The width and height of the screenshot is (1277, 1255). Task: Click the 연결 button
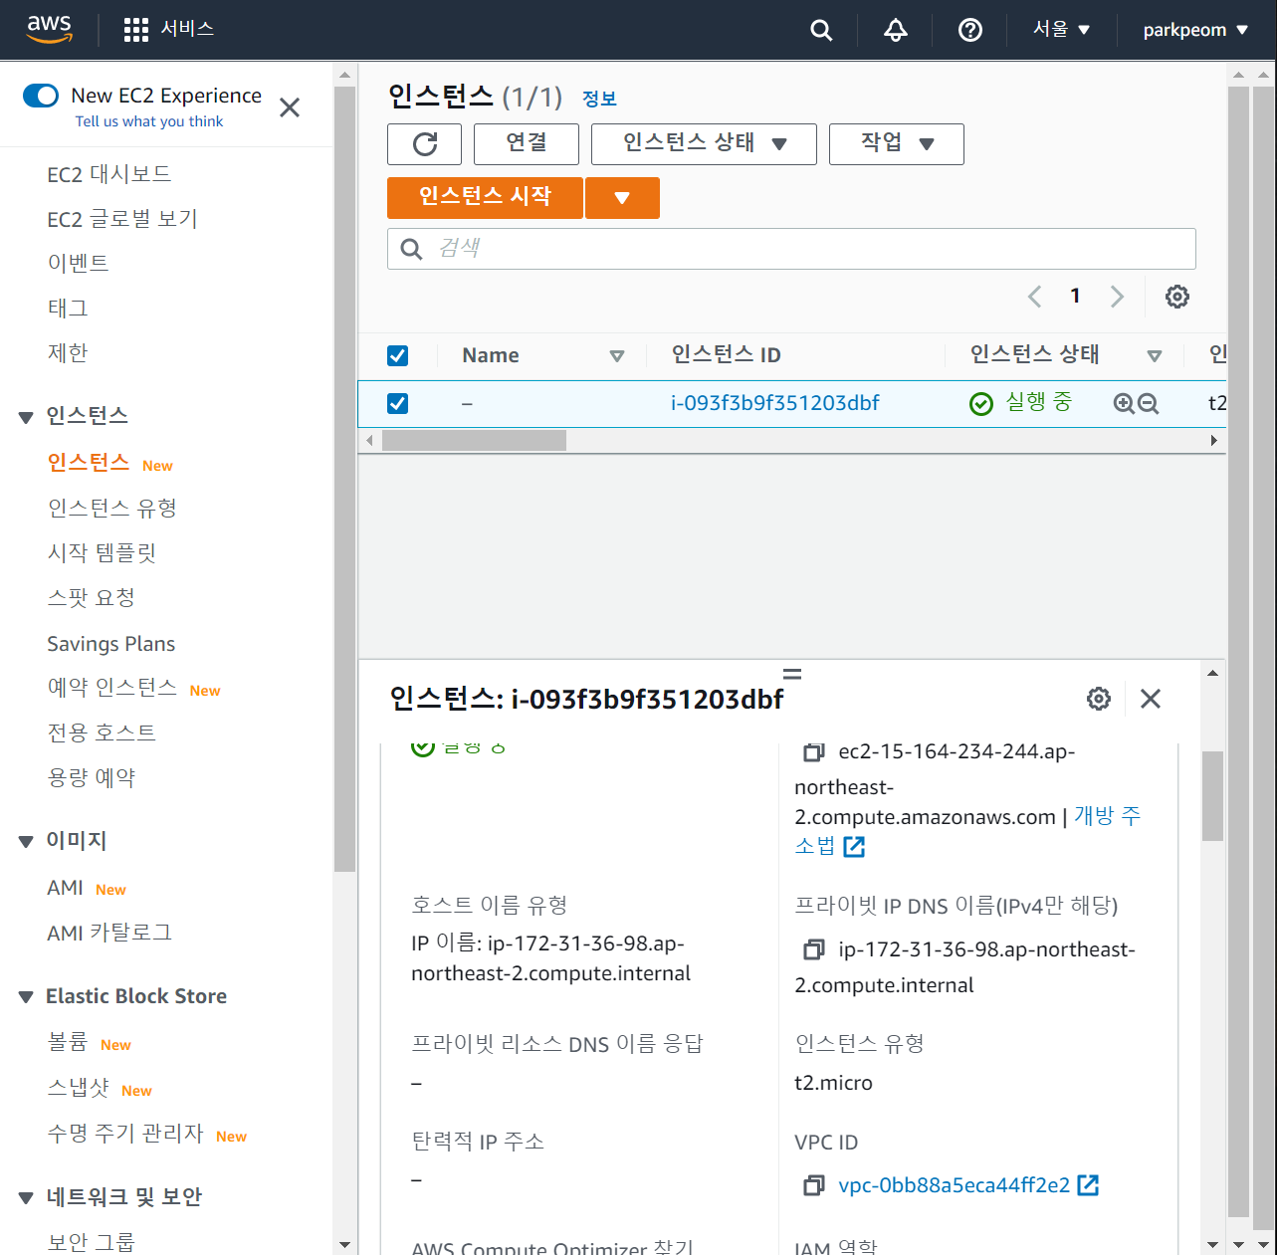point(527,144)
